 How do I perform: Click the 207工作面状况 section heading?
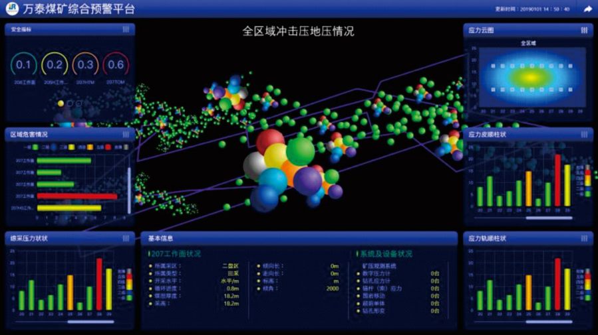click(x=176, y=253)
